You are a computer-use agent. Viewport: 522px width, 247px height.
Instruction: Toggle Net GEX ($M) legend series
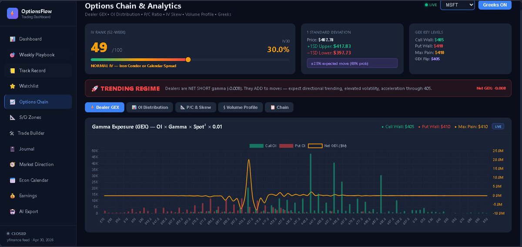click(x=328, y=146)
